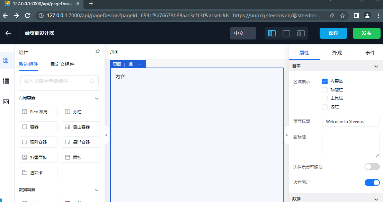Click the back arrow in designer header
The image size is (383, 202).
[8, 33]
